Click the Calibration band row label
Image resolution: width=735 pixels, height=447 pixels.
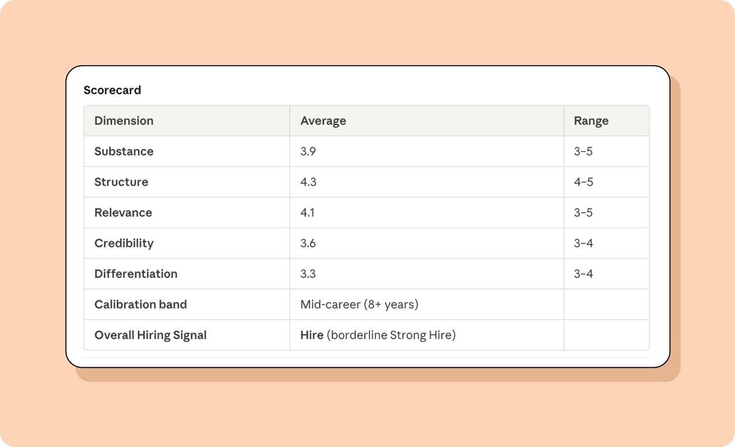140,305
